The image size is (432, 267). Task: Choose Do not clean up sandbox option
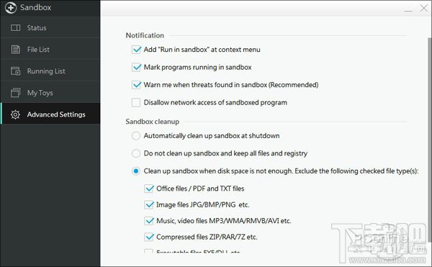tap(136, 153)
